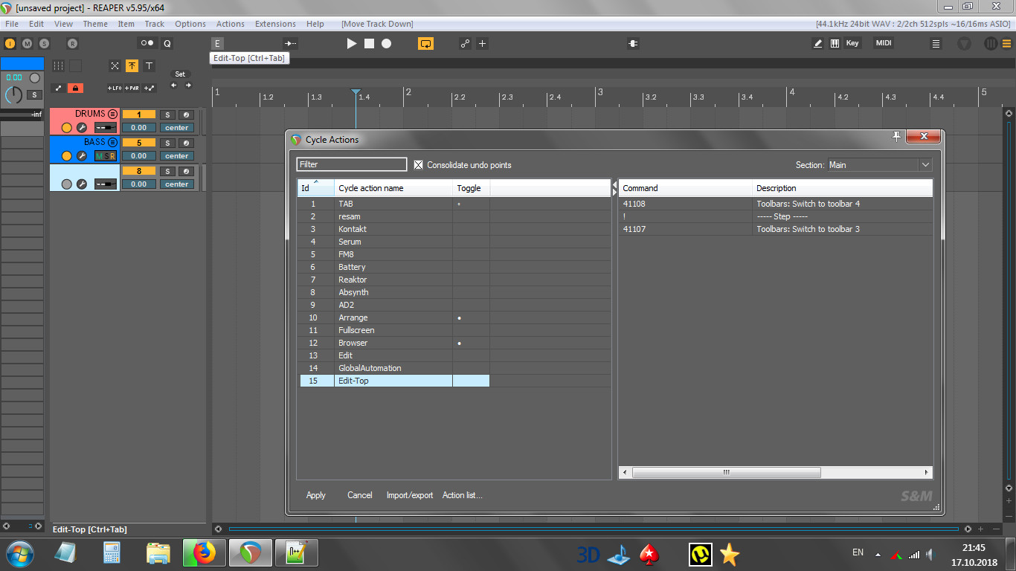This screenshot has width=1016, height=571.
Task: Click the DRUMS track pan 'center' field
Action: [177, 128]
